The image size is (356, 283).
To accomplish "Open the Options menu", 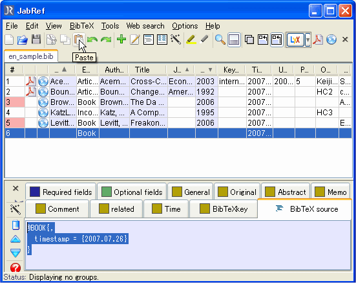I will [185, 26].
